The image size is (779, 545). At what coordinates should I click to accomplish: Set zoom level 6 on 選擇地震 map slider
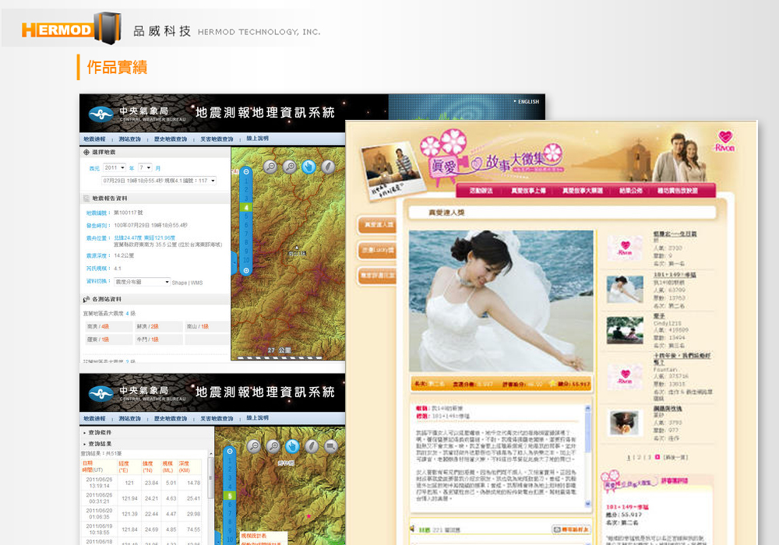click(247, 225)
